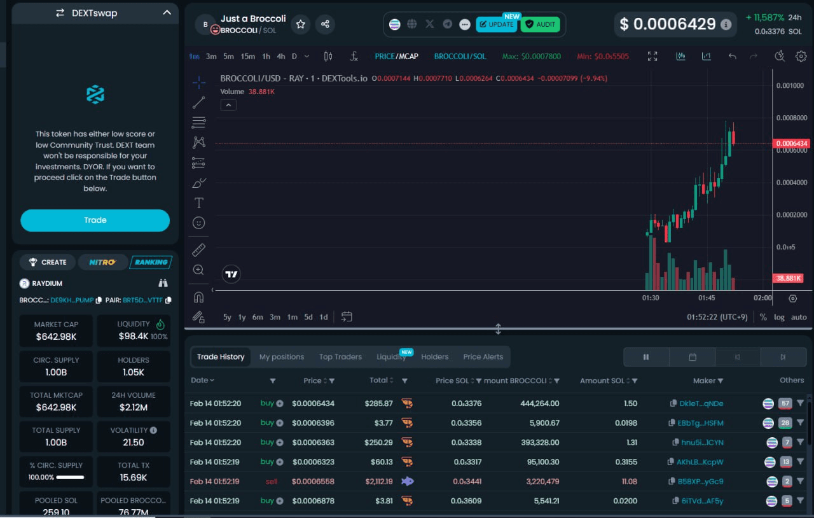
Task: Pause the live trade feed
Action: (646, 357)
